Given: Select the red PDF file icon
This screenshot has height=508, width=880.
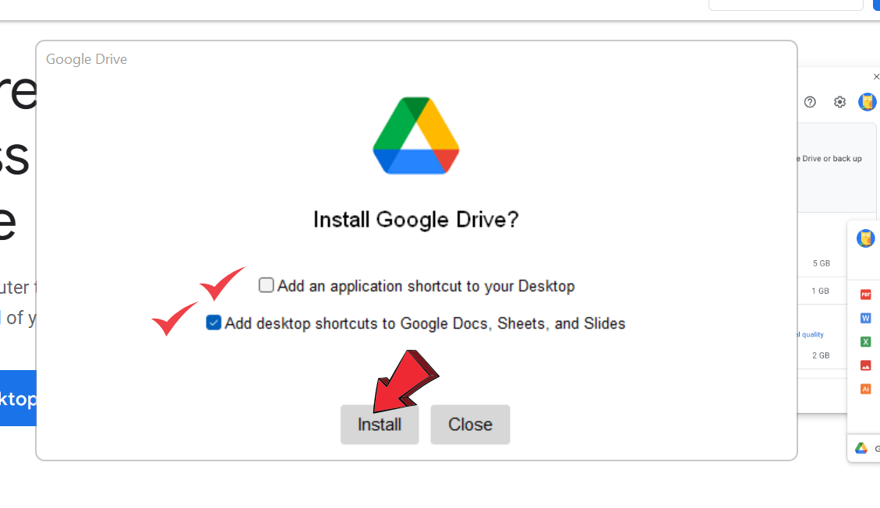Looking at the screenshot, I should pyautogui.click(x=865, y=295).
